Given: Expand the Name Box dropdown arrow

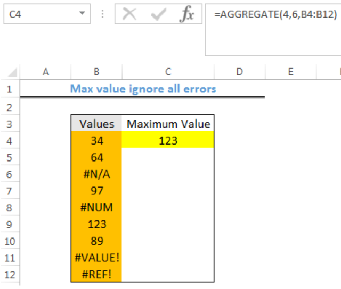Looking at the screenshot, I should tap(82, 13).
